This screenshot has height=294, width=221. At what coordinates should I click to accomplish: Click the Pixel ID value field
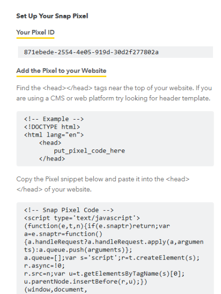tap(115, 52)
